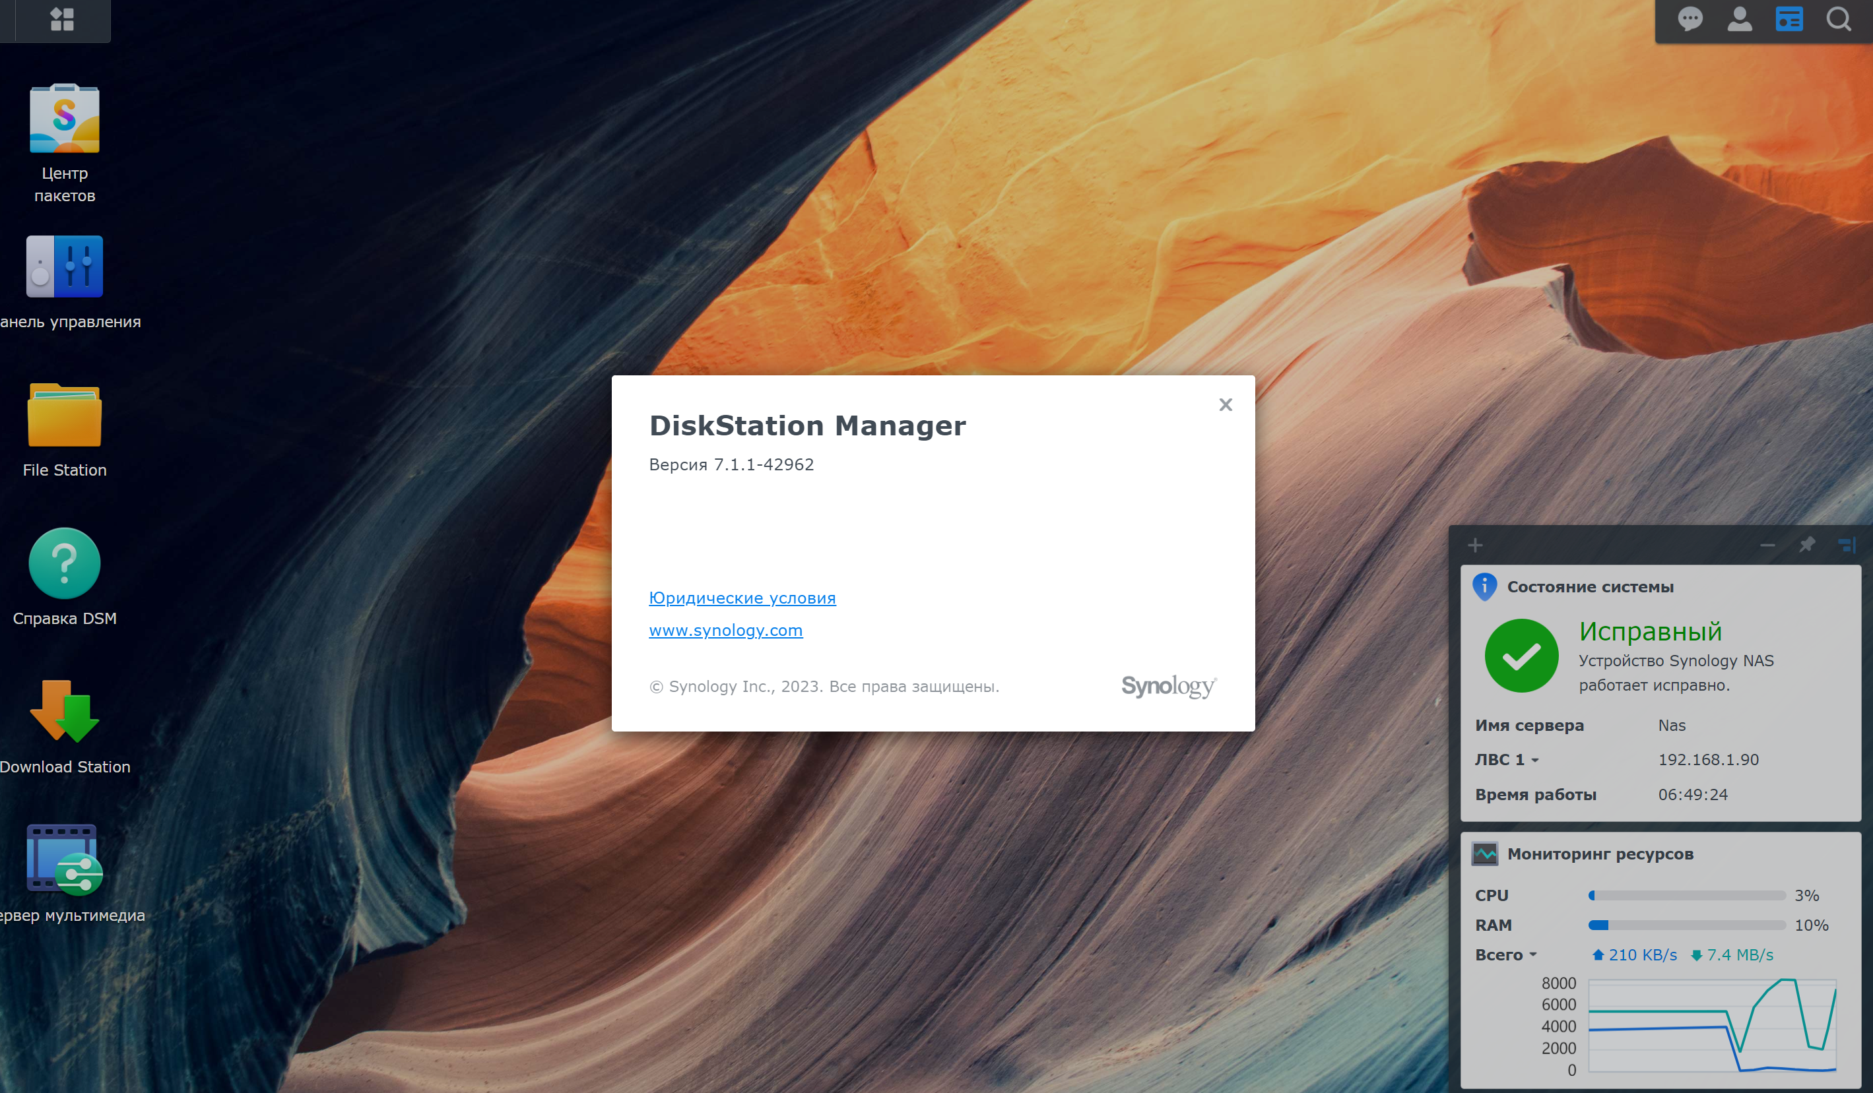
Task: Open the Main Menu grid icon
Action: point(61,19)
